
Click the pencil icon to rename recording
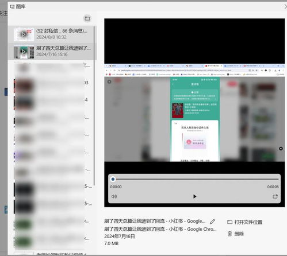coord(212,222)
